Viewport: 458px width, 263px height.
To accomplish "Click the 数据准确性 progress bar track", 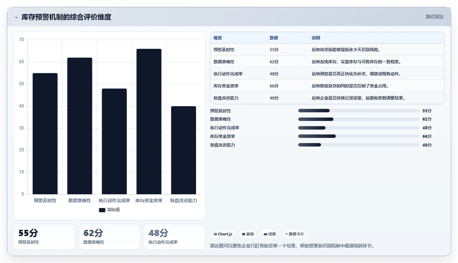I will pos(359,119).
